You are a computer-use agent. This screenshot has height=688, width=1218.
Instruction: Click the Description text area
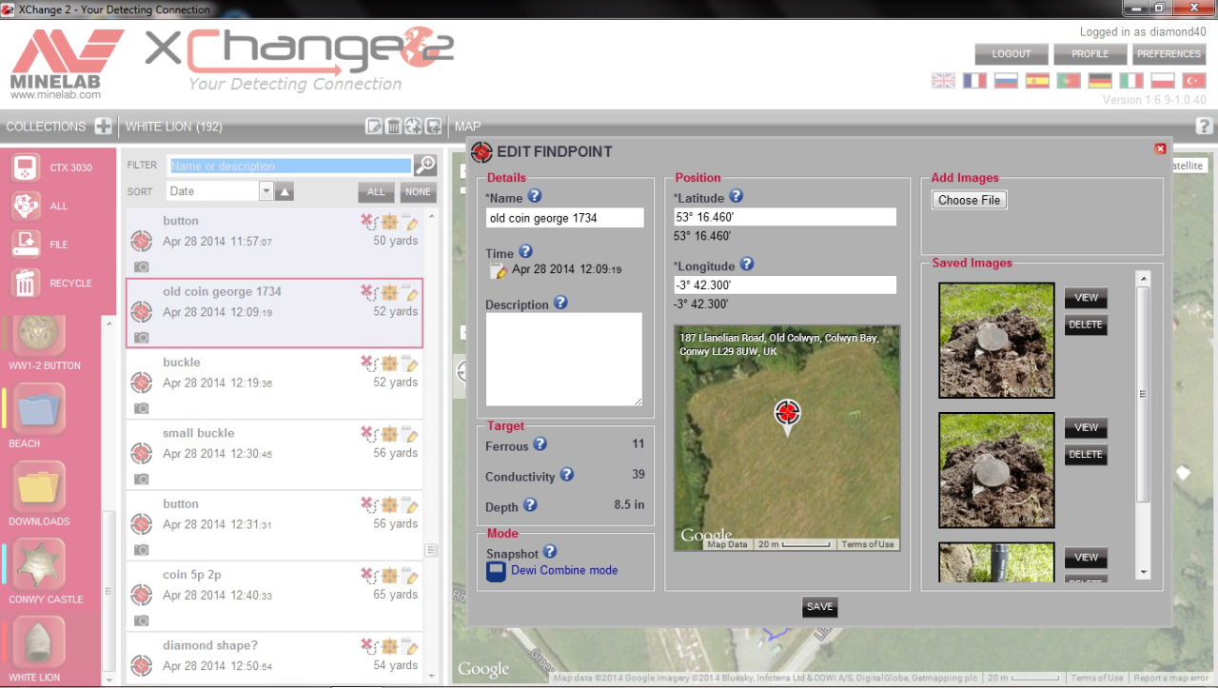coord(564,360)
